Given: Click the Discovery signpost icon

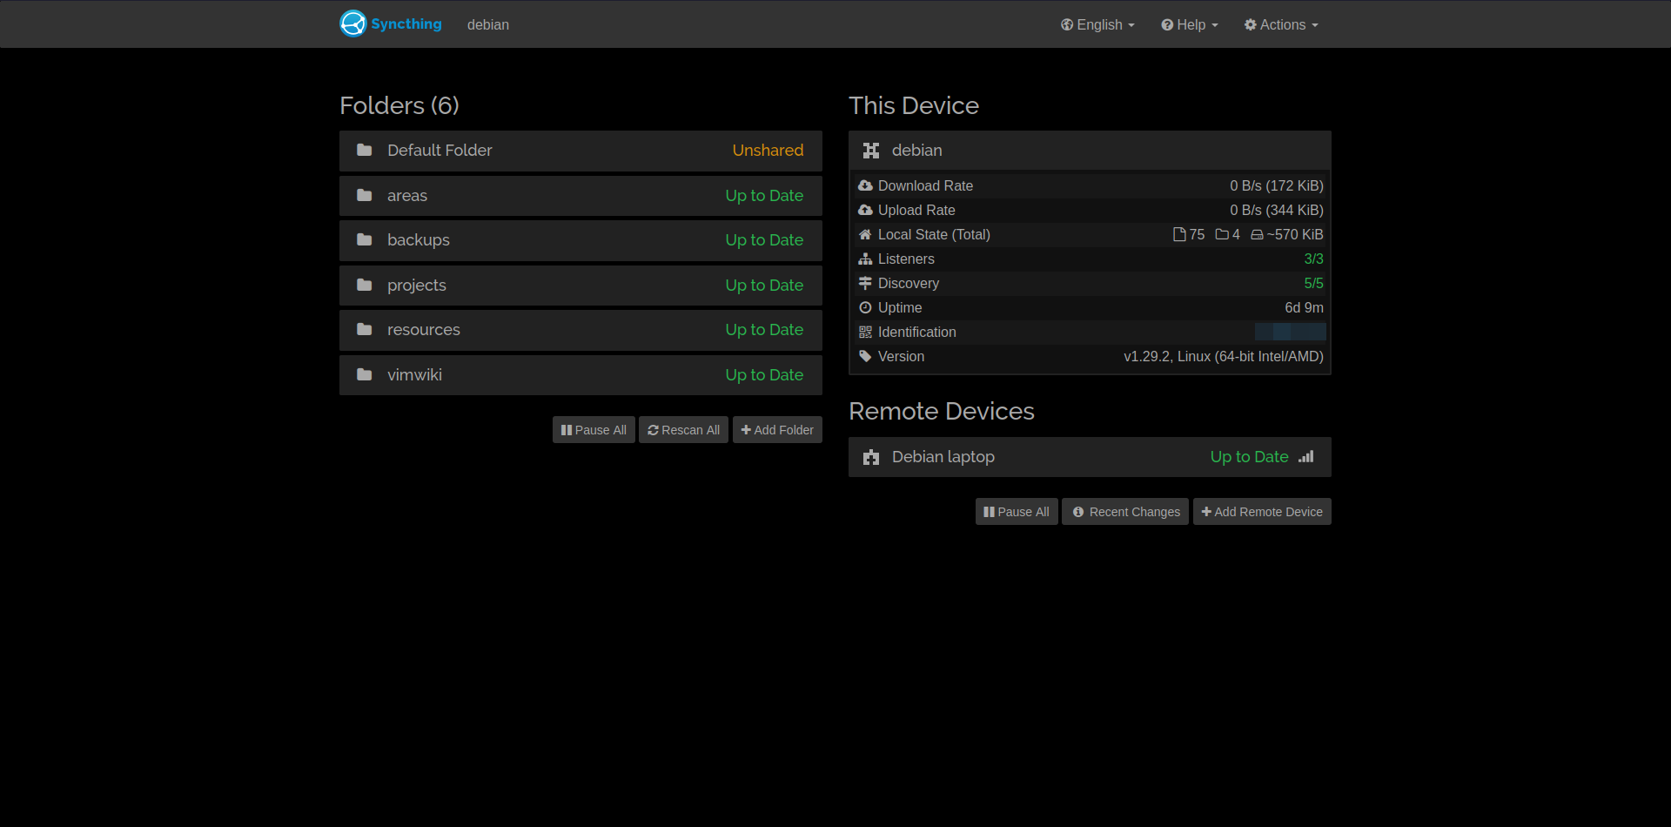Looking at the screenshot, I should click(865, 283).
